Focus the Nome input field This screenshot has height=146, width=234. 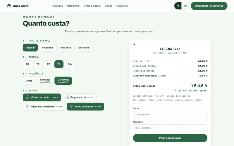(x=170, y=114)
